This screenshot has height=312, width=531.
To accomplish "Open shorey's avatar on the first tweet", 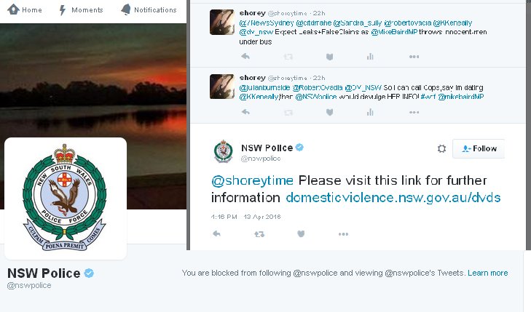I will pos(222,23).
